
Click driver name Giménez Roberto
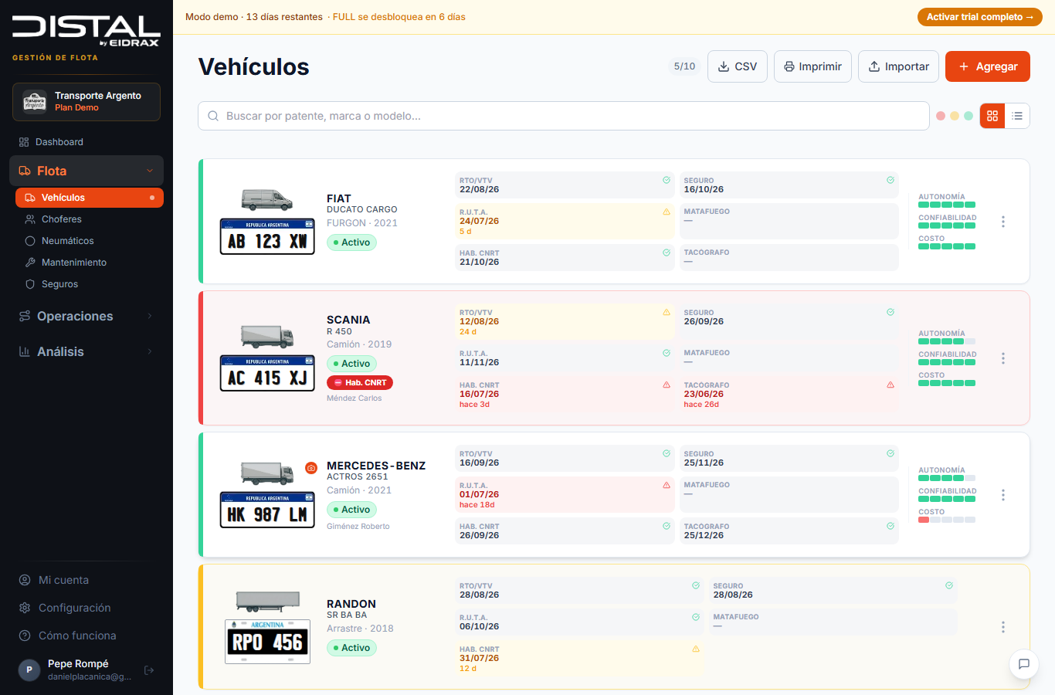pyautogui.click(x=358, y=527)
